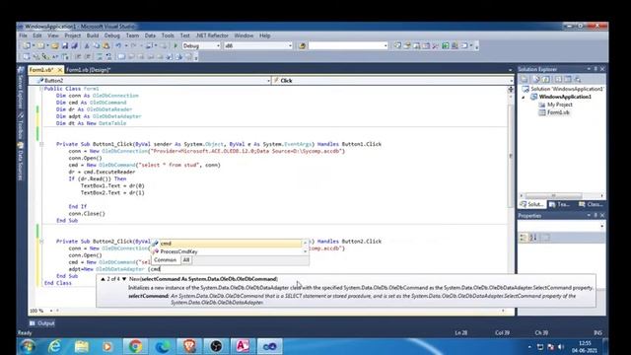Click the View Designer icon in Solution Explorer
Screen dimensions: 631x355
click(x=568, y=79)
